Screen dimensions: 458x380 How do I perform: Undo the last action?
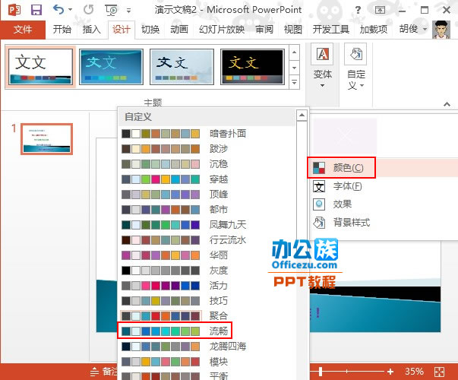(x=58, y=10)
